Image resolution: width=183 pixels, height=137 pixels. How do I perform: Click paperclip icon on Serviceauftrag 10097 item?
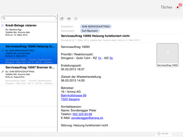(3, 72)
